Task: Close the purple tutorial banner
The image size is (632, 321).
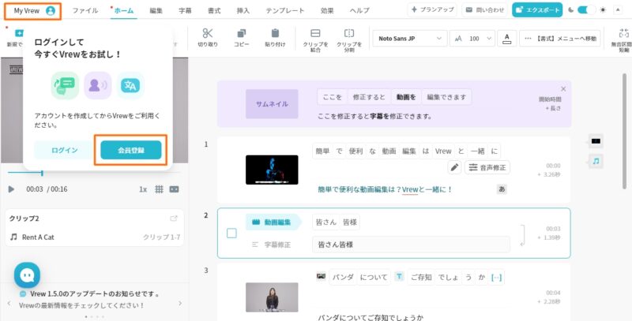Action: point(563,89)
